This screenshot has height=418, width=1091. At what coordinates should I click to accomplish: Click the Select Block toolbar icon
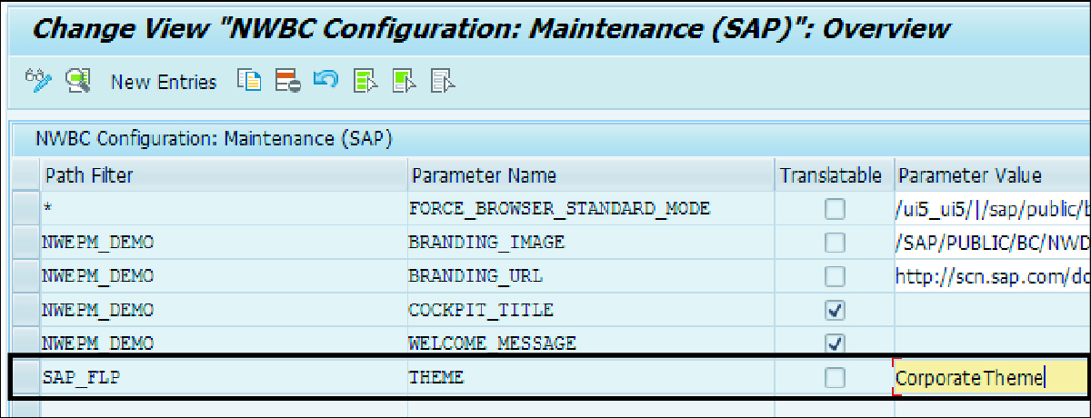pos(404,81)
